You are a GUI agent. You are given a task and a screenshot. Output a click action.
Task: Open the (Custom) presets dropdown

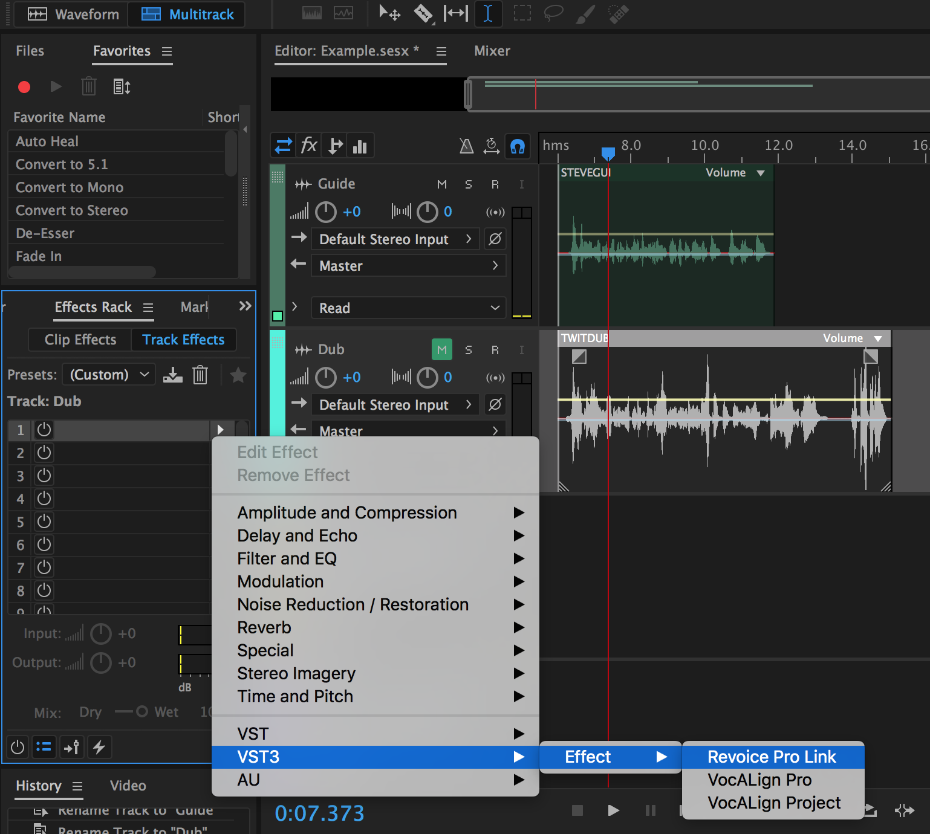tap(109, 374)
